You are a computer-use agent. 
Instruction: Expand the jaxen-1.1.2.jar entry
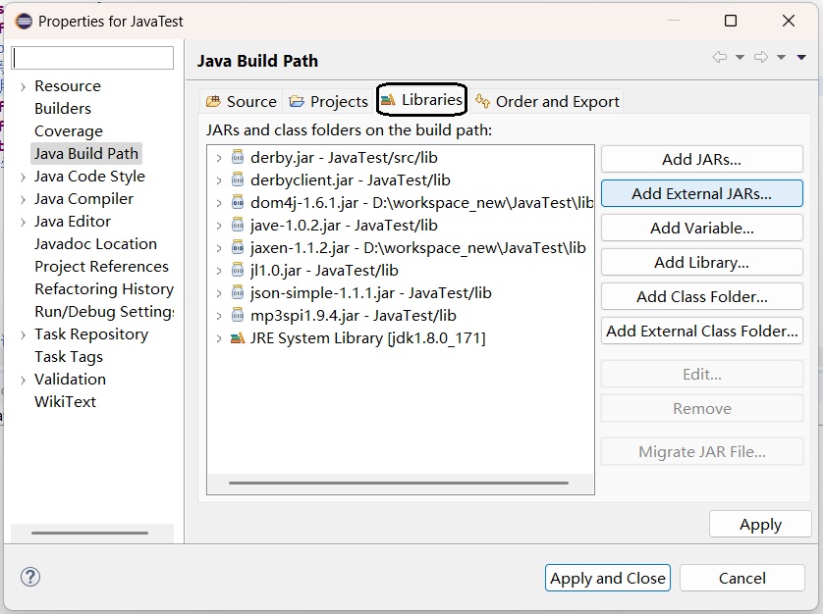pyautogui.click(x=219, y=248)
